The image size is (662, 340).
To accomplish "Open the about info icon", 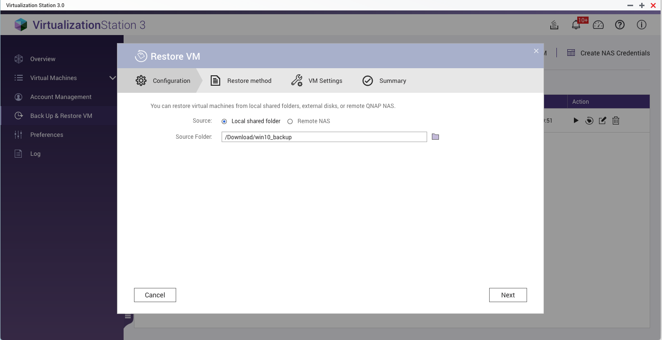I will pyautogui.click(x=642, y=25).
